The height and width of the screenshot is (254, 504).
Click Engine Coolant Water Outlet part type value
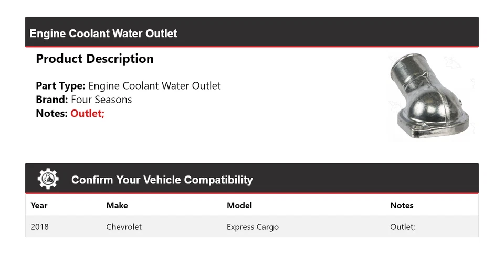pos(154,85)
